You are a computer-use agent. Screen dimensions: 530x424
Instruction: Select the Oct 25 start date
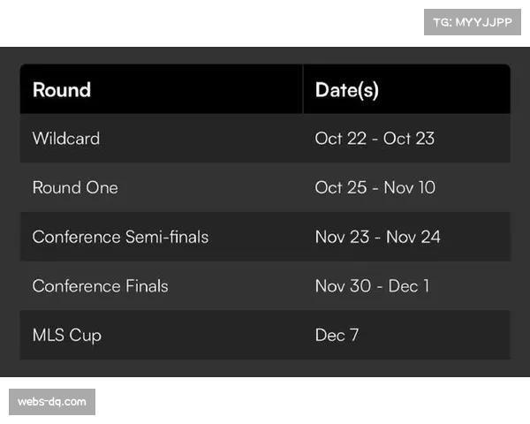[340, 187]
